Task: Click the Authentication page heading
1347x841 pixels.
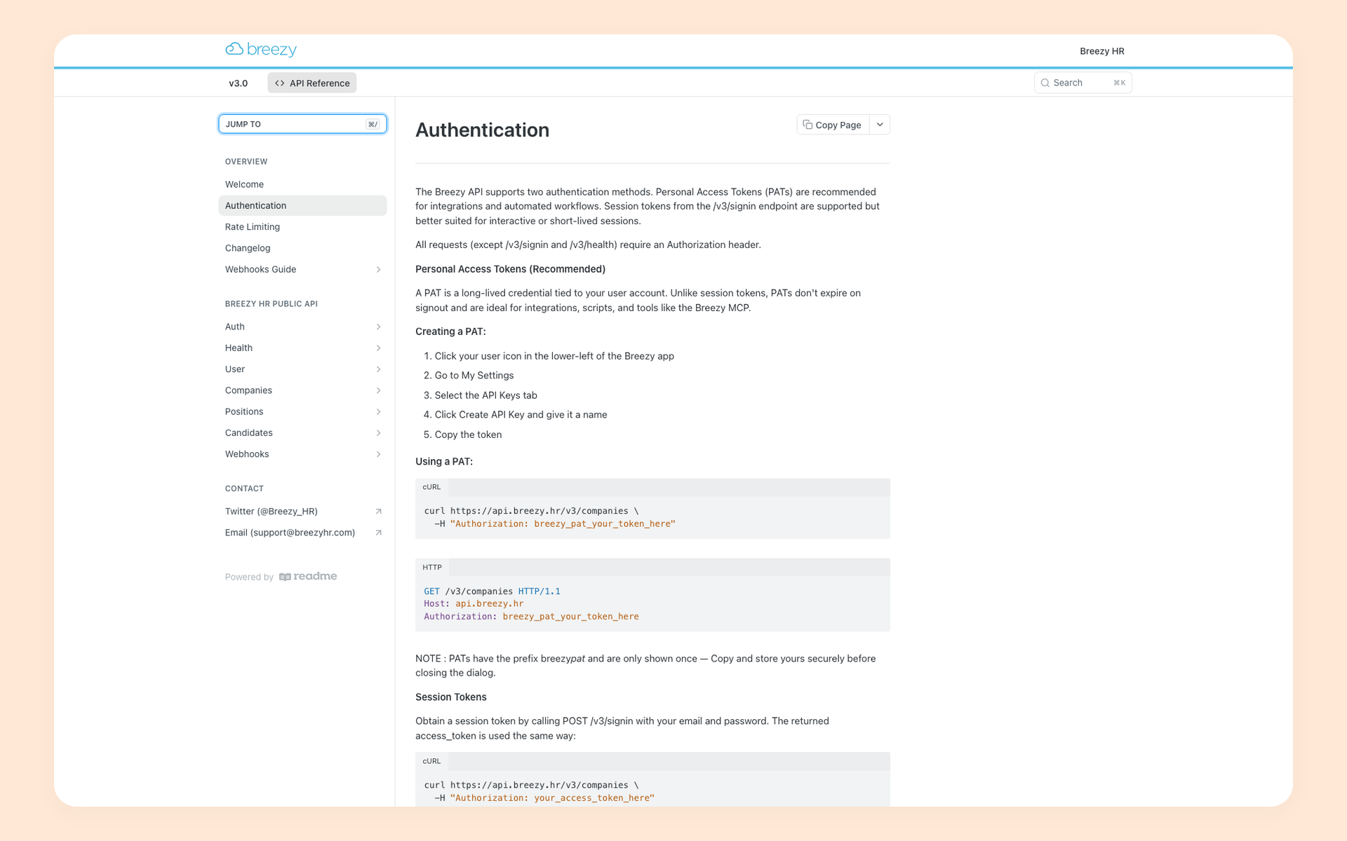Action: (x=482, y=130)
